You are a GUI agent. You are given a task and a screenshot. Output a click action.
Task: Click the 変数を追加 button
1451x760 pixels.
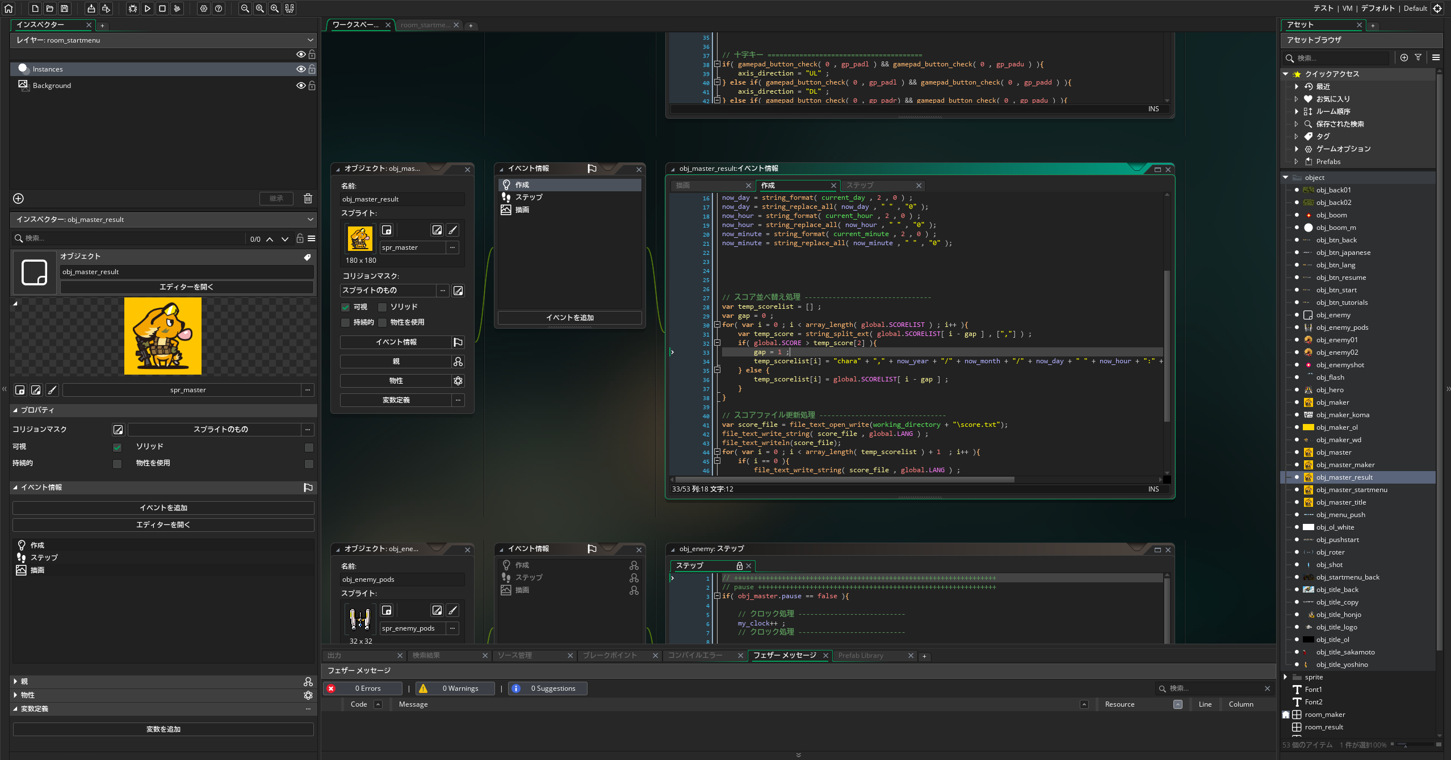click(x=163, y=729)
